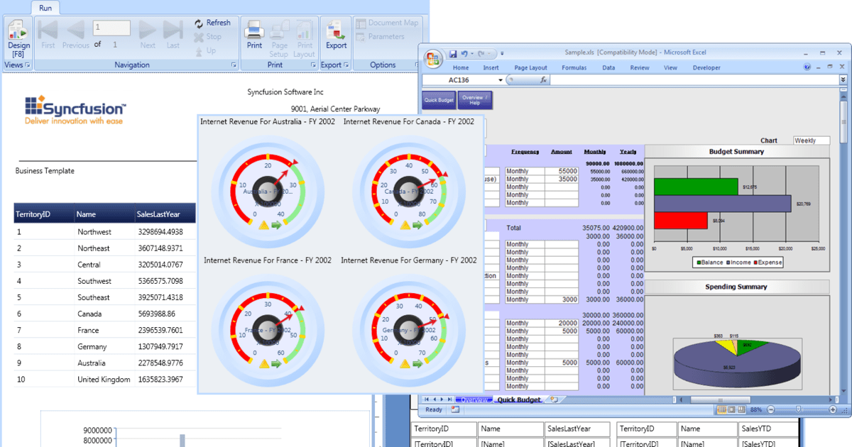
Task: Click the Quick Budget button in the worksheet
Action: (x=438, y=99)
